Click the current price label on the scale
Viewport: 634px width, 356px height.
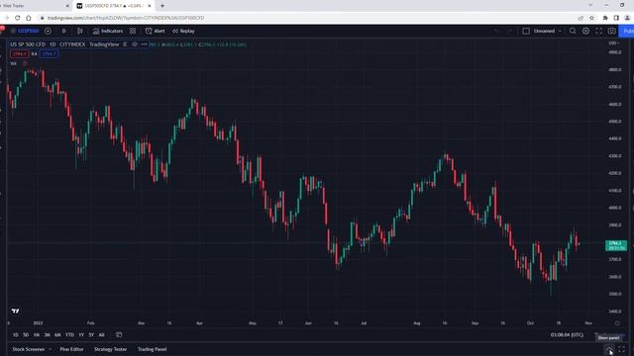[x=616, y=245]
